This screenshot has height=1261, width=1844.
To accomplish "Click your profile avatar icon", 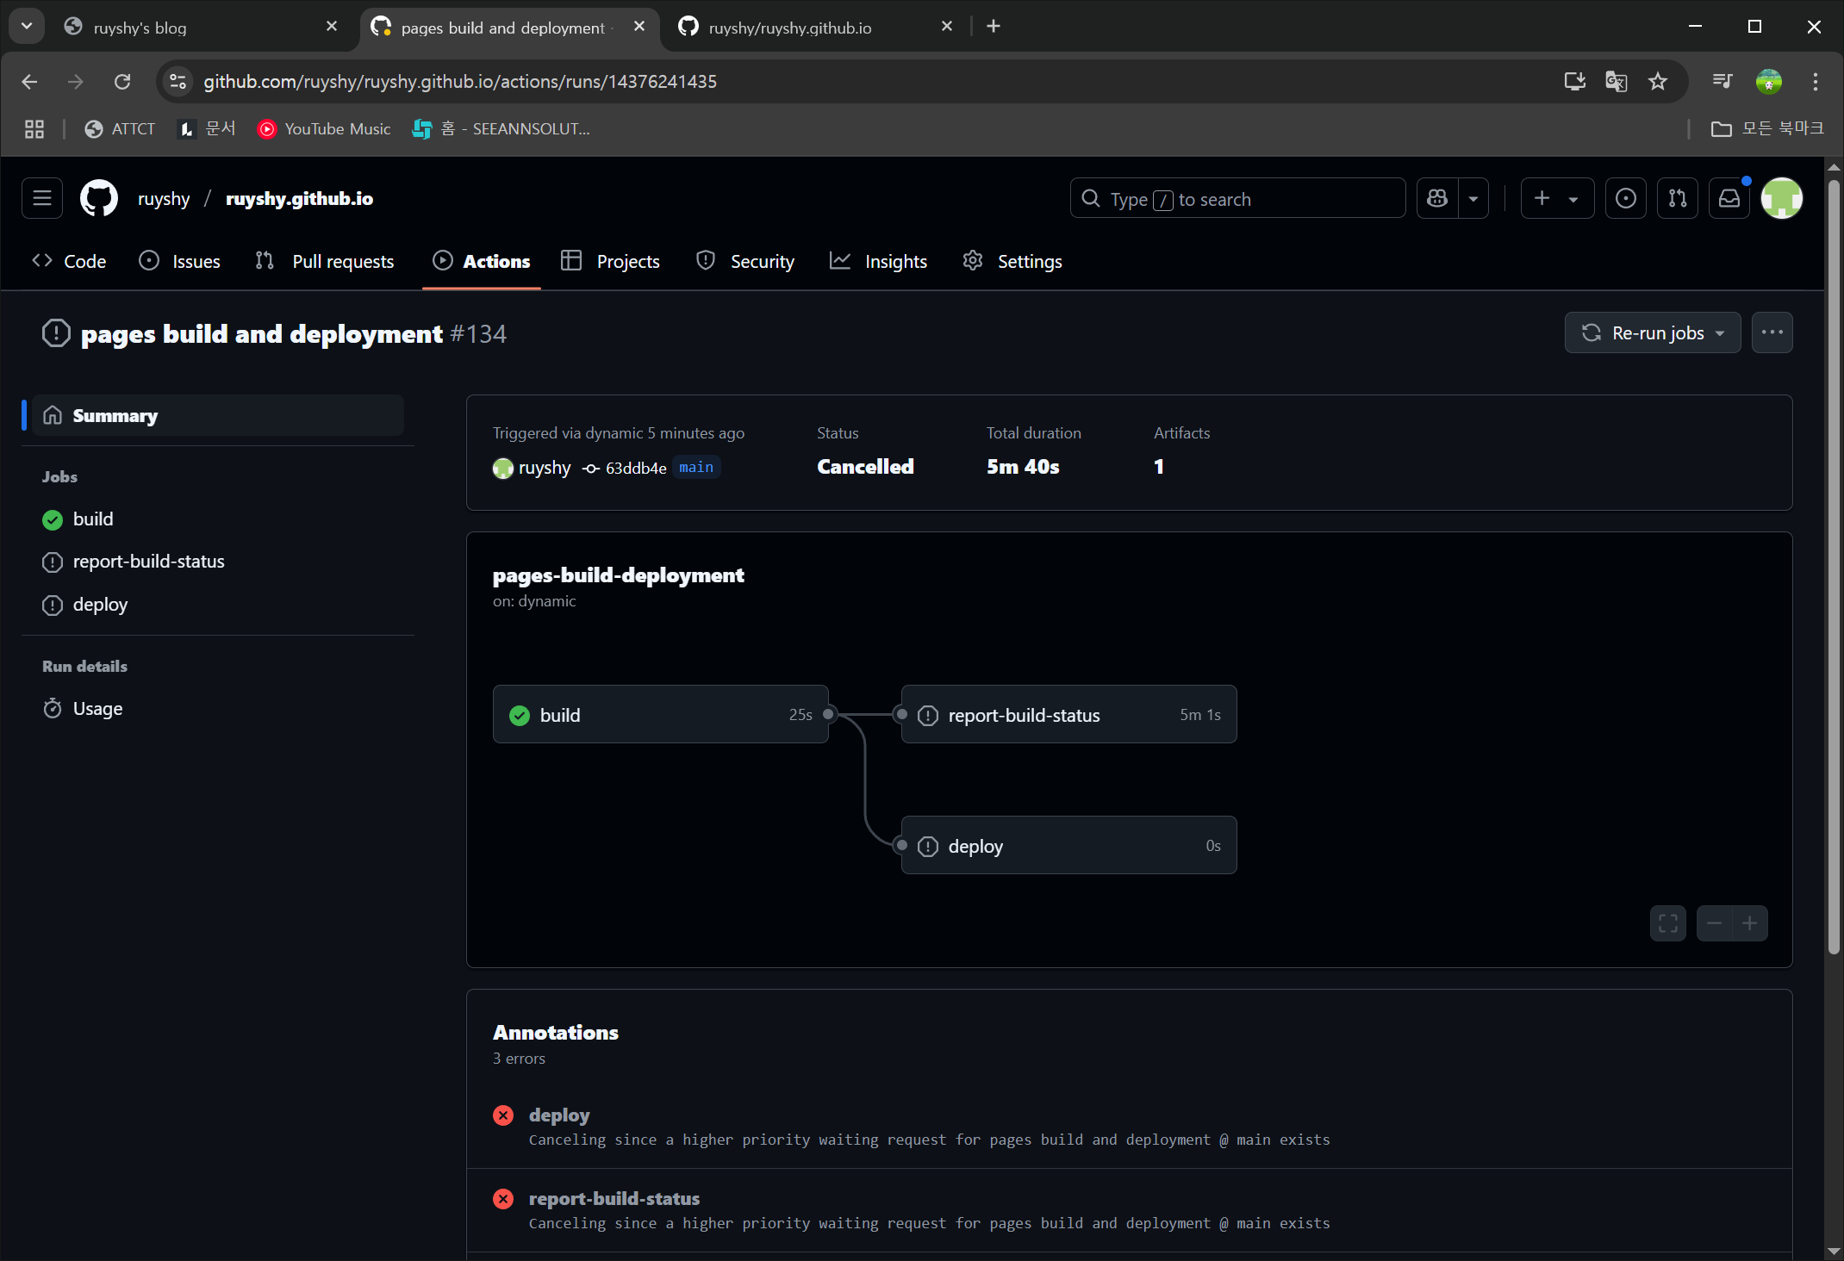I will point(1782,198).
